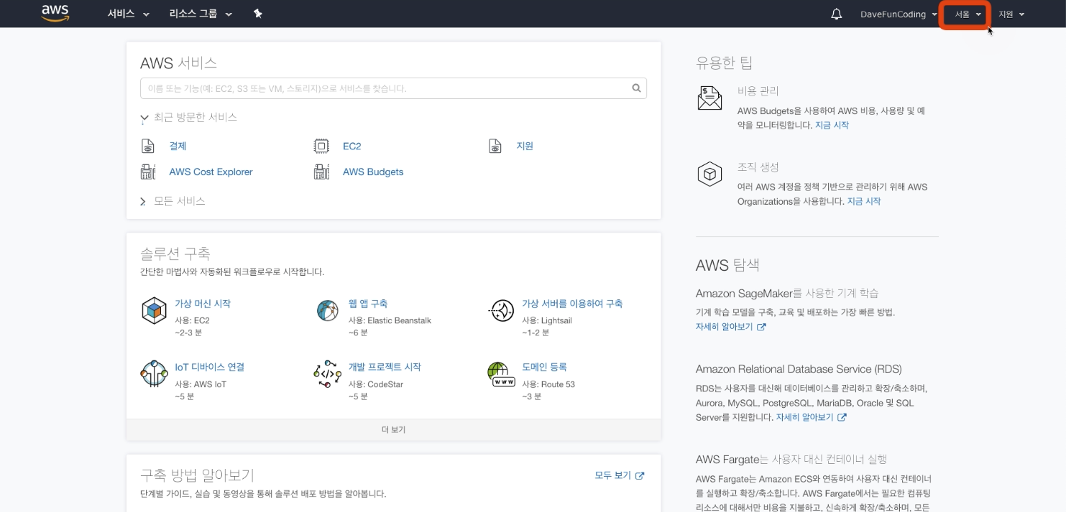Viewport: 1066px width, 512px height.
Task: Expand the 모든 서비스 section
Action: (173, 201)
